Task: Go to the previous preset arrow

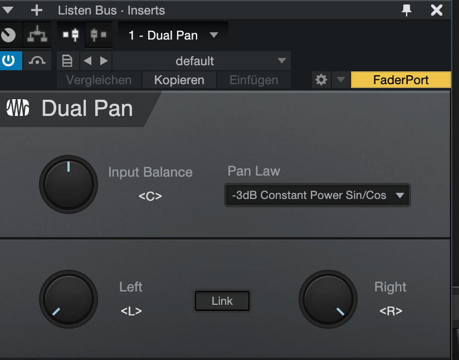Action: tap(87, 61)
